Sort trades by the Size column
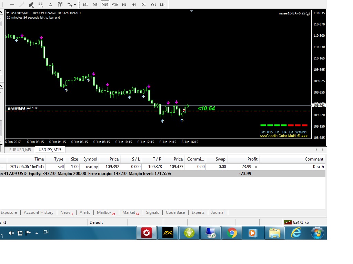 [72, 159]
